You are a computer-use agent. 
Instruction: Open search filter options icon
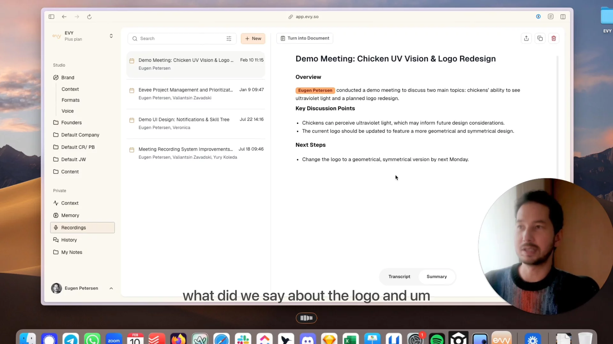pyautogui.click(x=229, y=39)
